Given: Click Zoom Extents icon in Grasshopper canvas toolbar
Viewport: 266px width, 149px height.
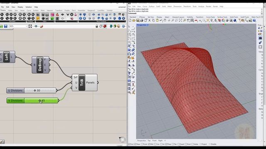Looking at the screenshot, I should [30, 26].
